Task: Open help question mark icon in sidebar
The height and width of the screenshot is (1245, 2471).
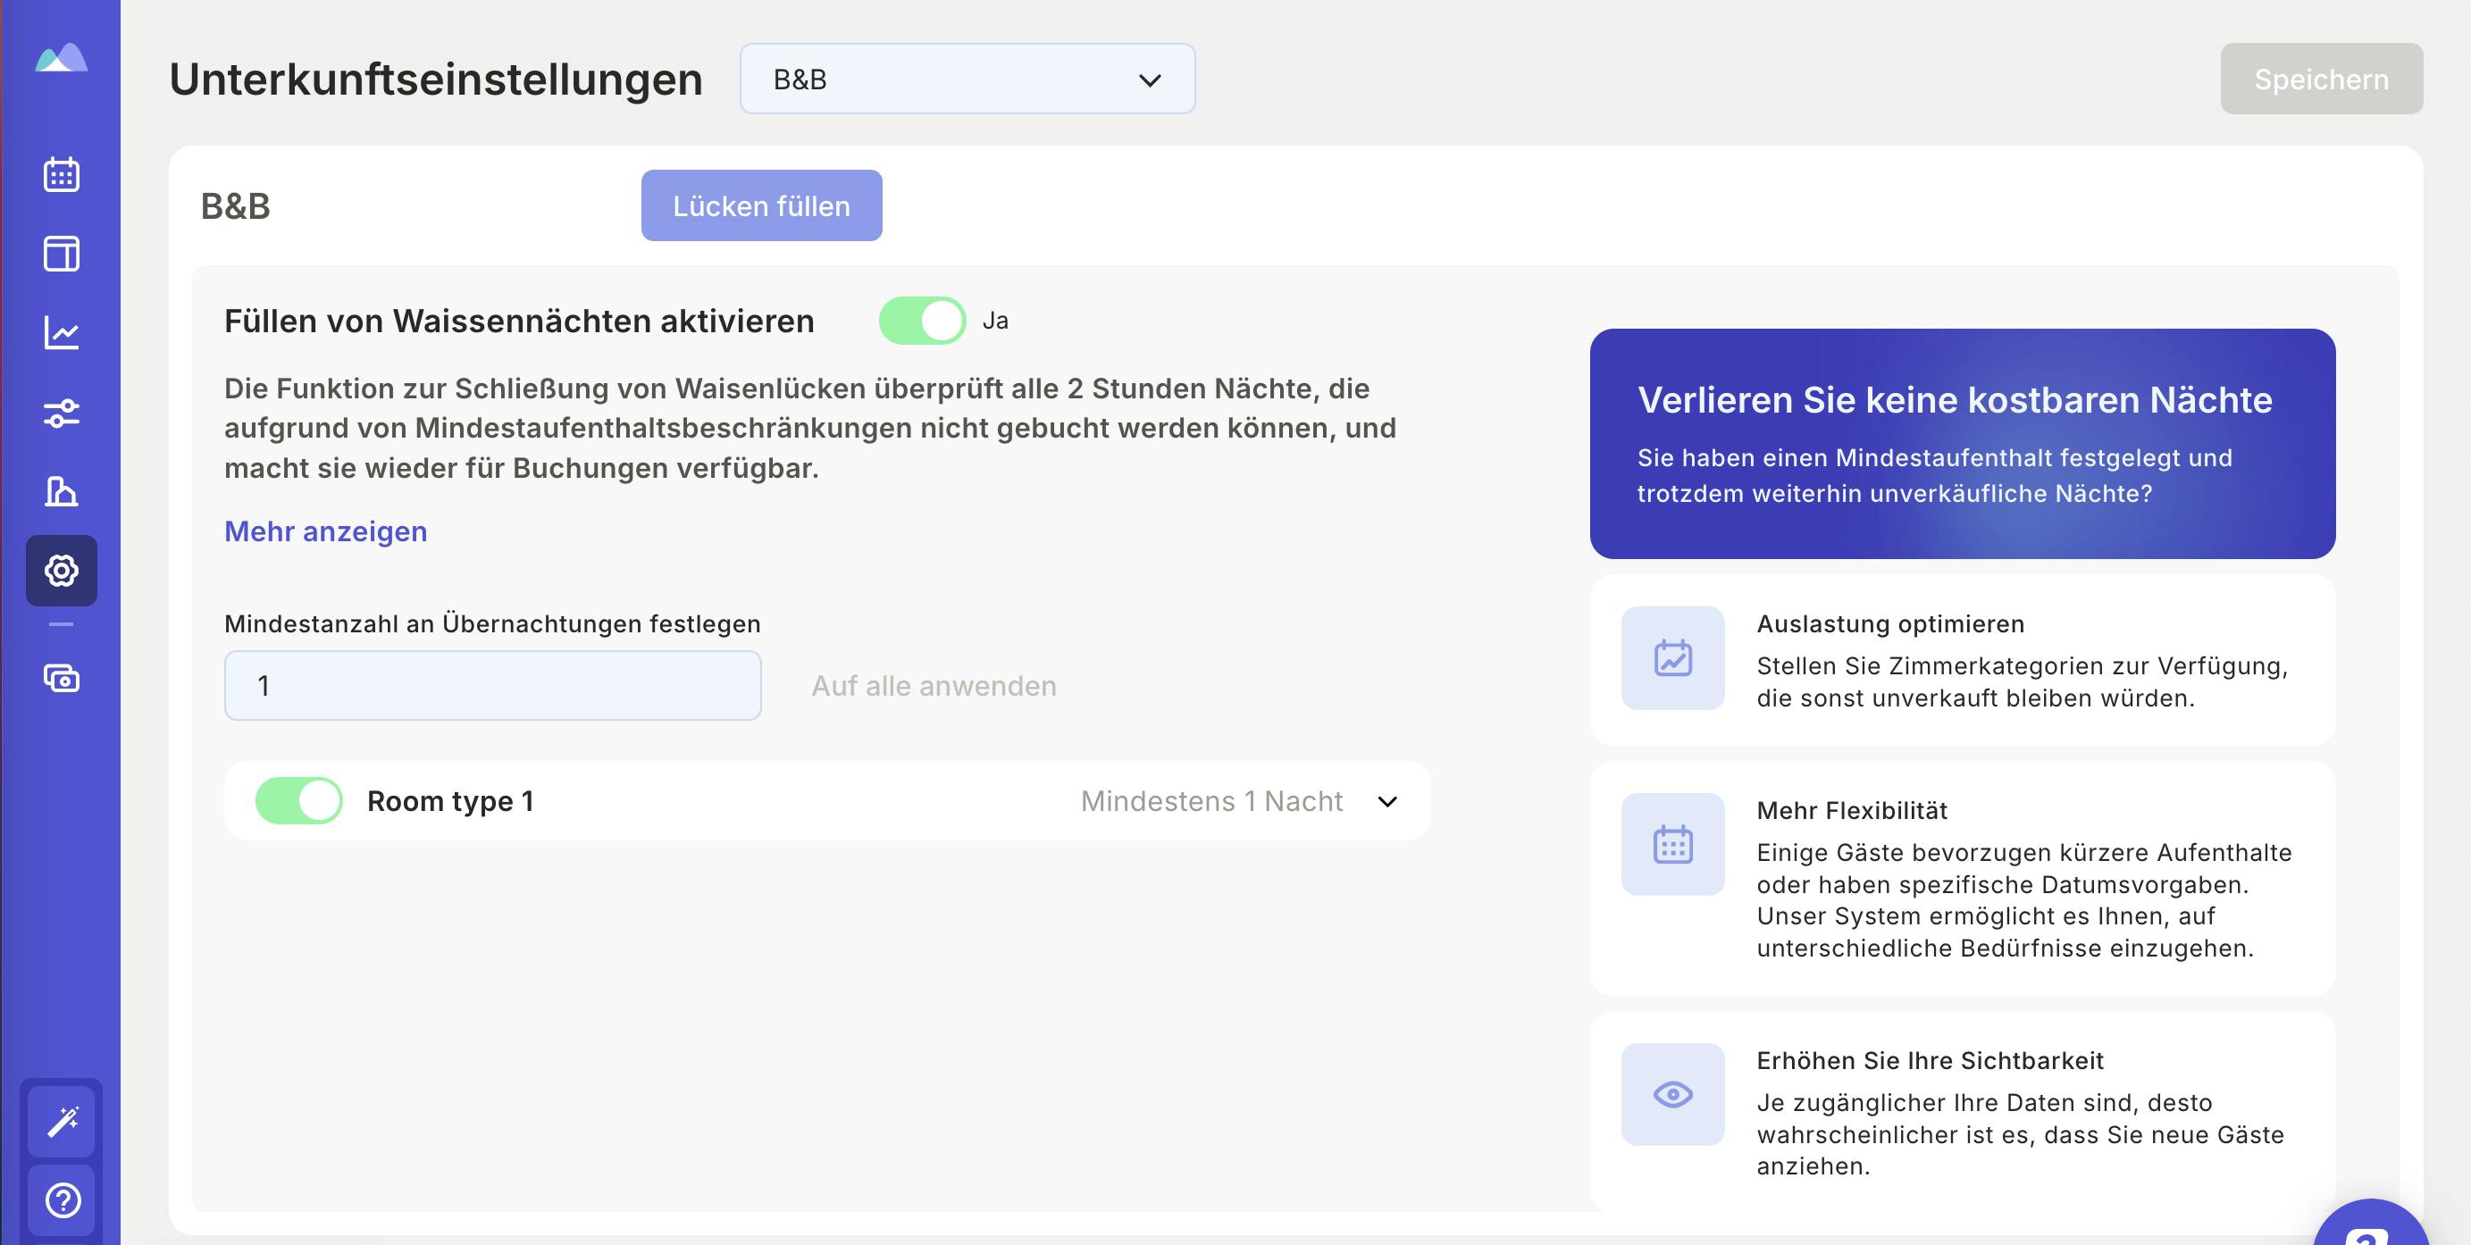Action: point(63,1200)
